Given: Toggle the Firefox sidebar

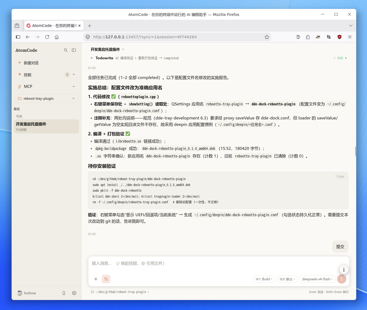Looking at the screenshot, I should click(x=18, y=37).
